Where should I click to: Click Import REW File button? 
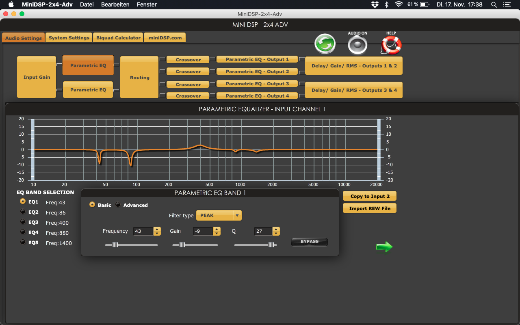click(370, 208)
